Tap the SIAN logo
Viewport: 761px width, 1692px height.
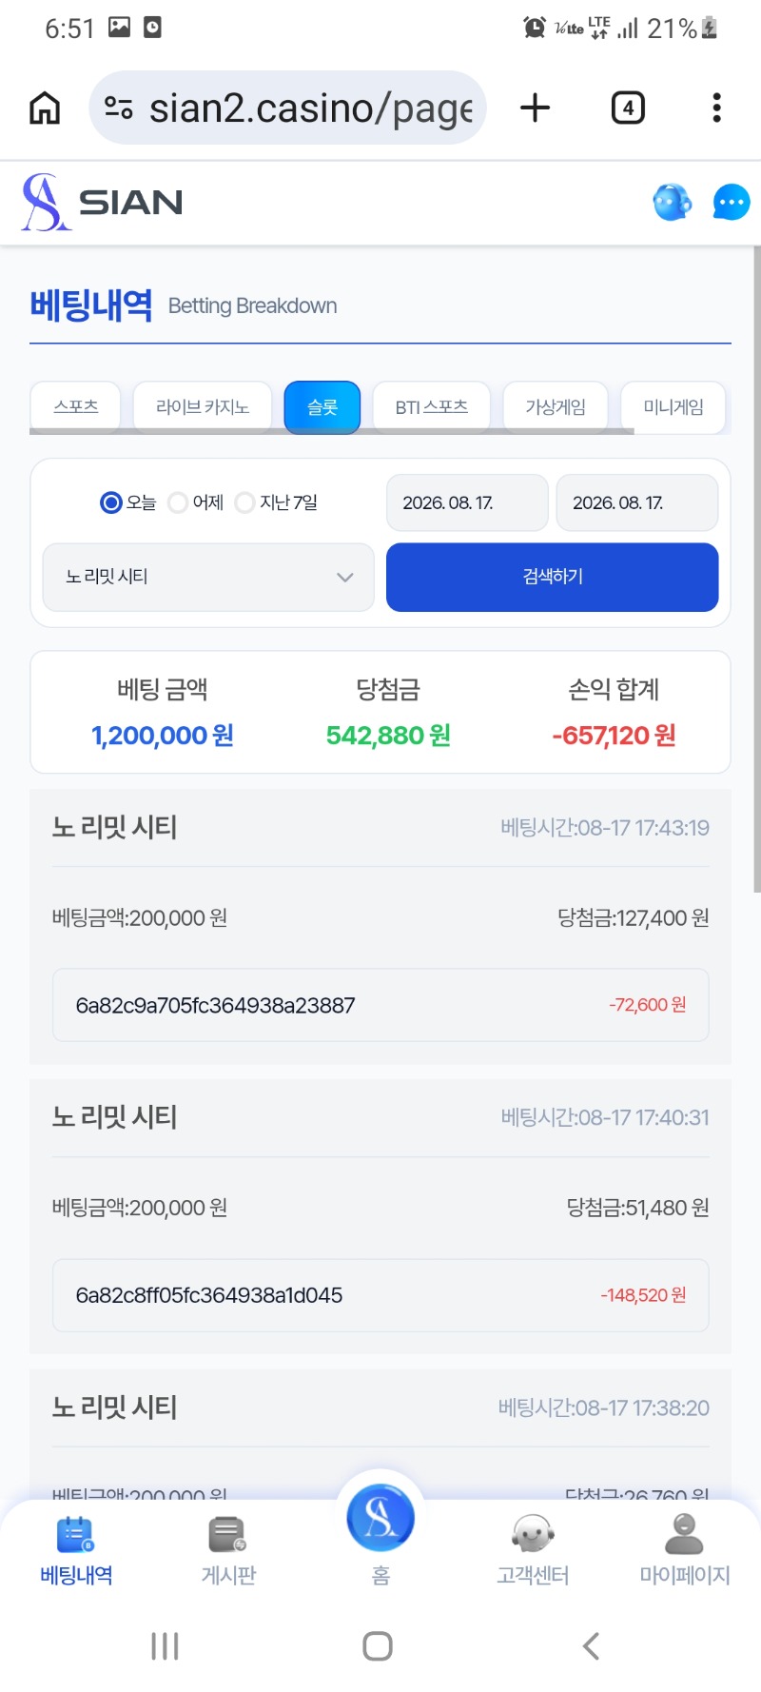pos(103,202)
